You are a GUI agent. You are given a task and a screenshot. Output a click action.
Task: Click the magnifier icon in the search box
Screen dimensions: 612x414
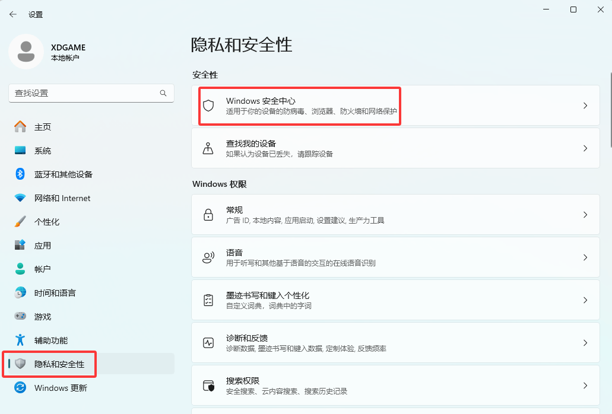tap(163, 93)
